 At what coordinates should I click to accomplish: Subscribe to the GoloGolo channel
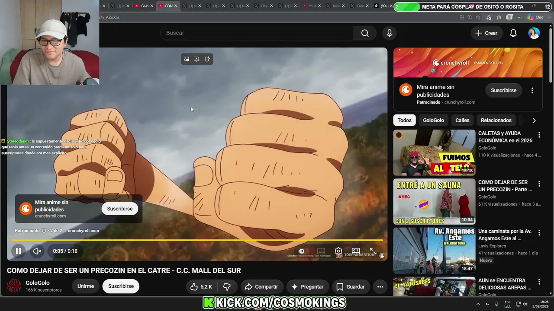pos(121,286)
